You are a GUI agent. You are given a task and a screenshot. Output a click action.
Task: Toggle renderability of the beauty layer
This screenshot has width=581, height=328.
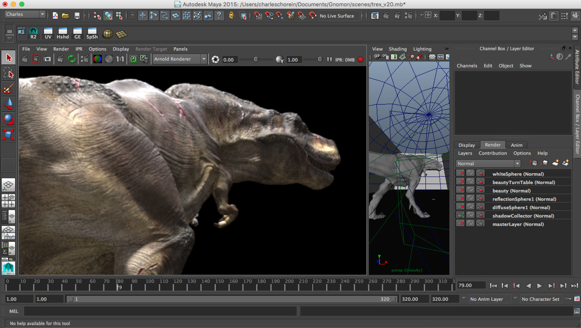pyautogui.click(x=460, y=190)
